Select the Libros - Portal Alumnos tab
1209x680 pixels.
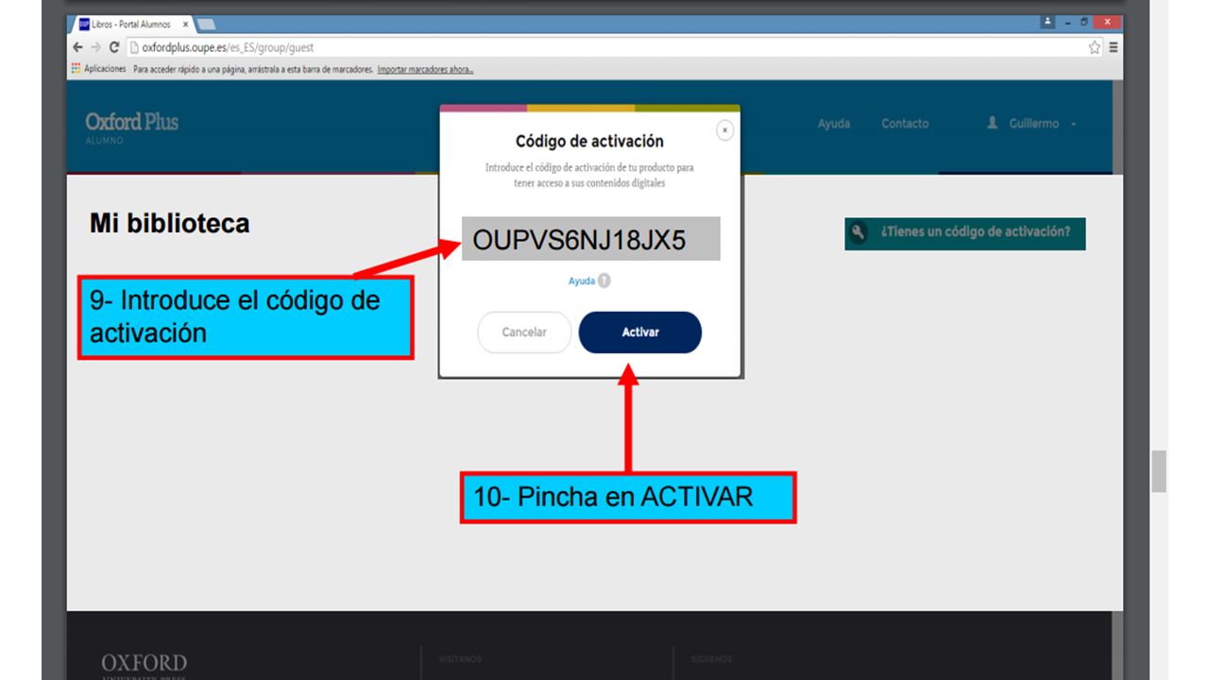tap(134, 25)
